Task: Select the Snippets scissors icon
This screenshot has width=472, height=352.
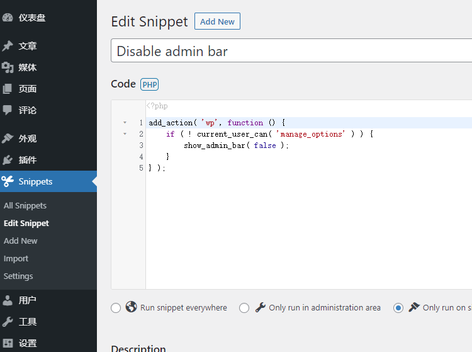Action: point(8,181)
